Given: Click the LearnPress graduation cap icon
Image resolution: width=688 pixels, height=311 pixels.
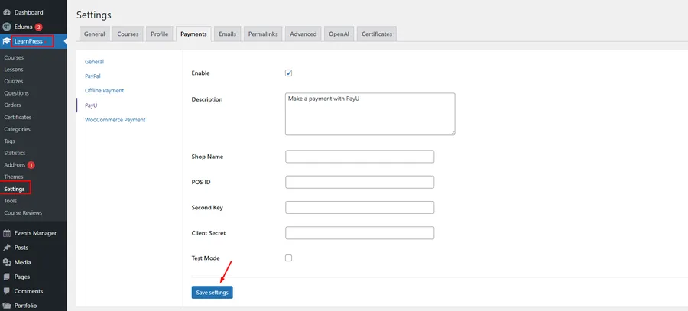Looking at the screenshot, I should pyautogui.click(x=7, y=41).
